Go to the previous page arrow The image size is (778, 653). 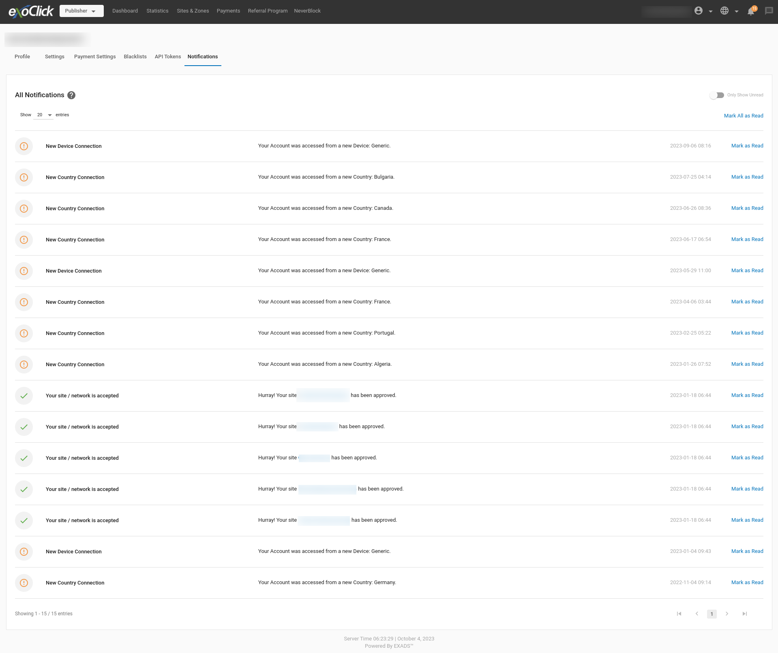[x=697, y=614]
